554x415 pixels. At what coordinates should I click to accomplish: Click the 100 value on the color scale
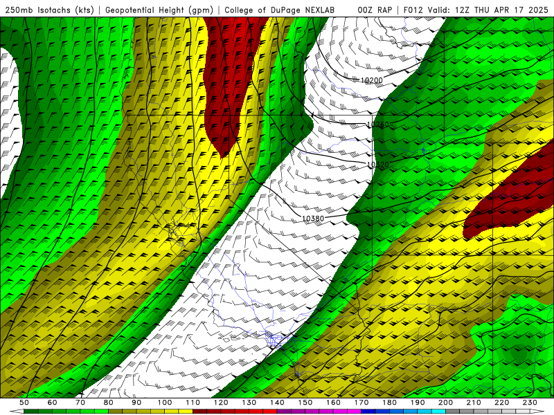(165, 403)
